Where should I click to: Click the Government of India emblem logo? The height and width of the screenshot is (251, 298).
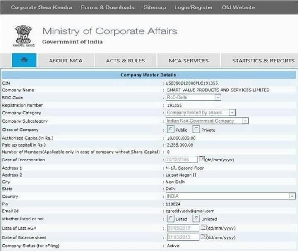(x=24, y=36)
